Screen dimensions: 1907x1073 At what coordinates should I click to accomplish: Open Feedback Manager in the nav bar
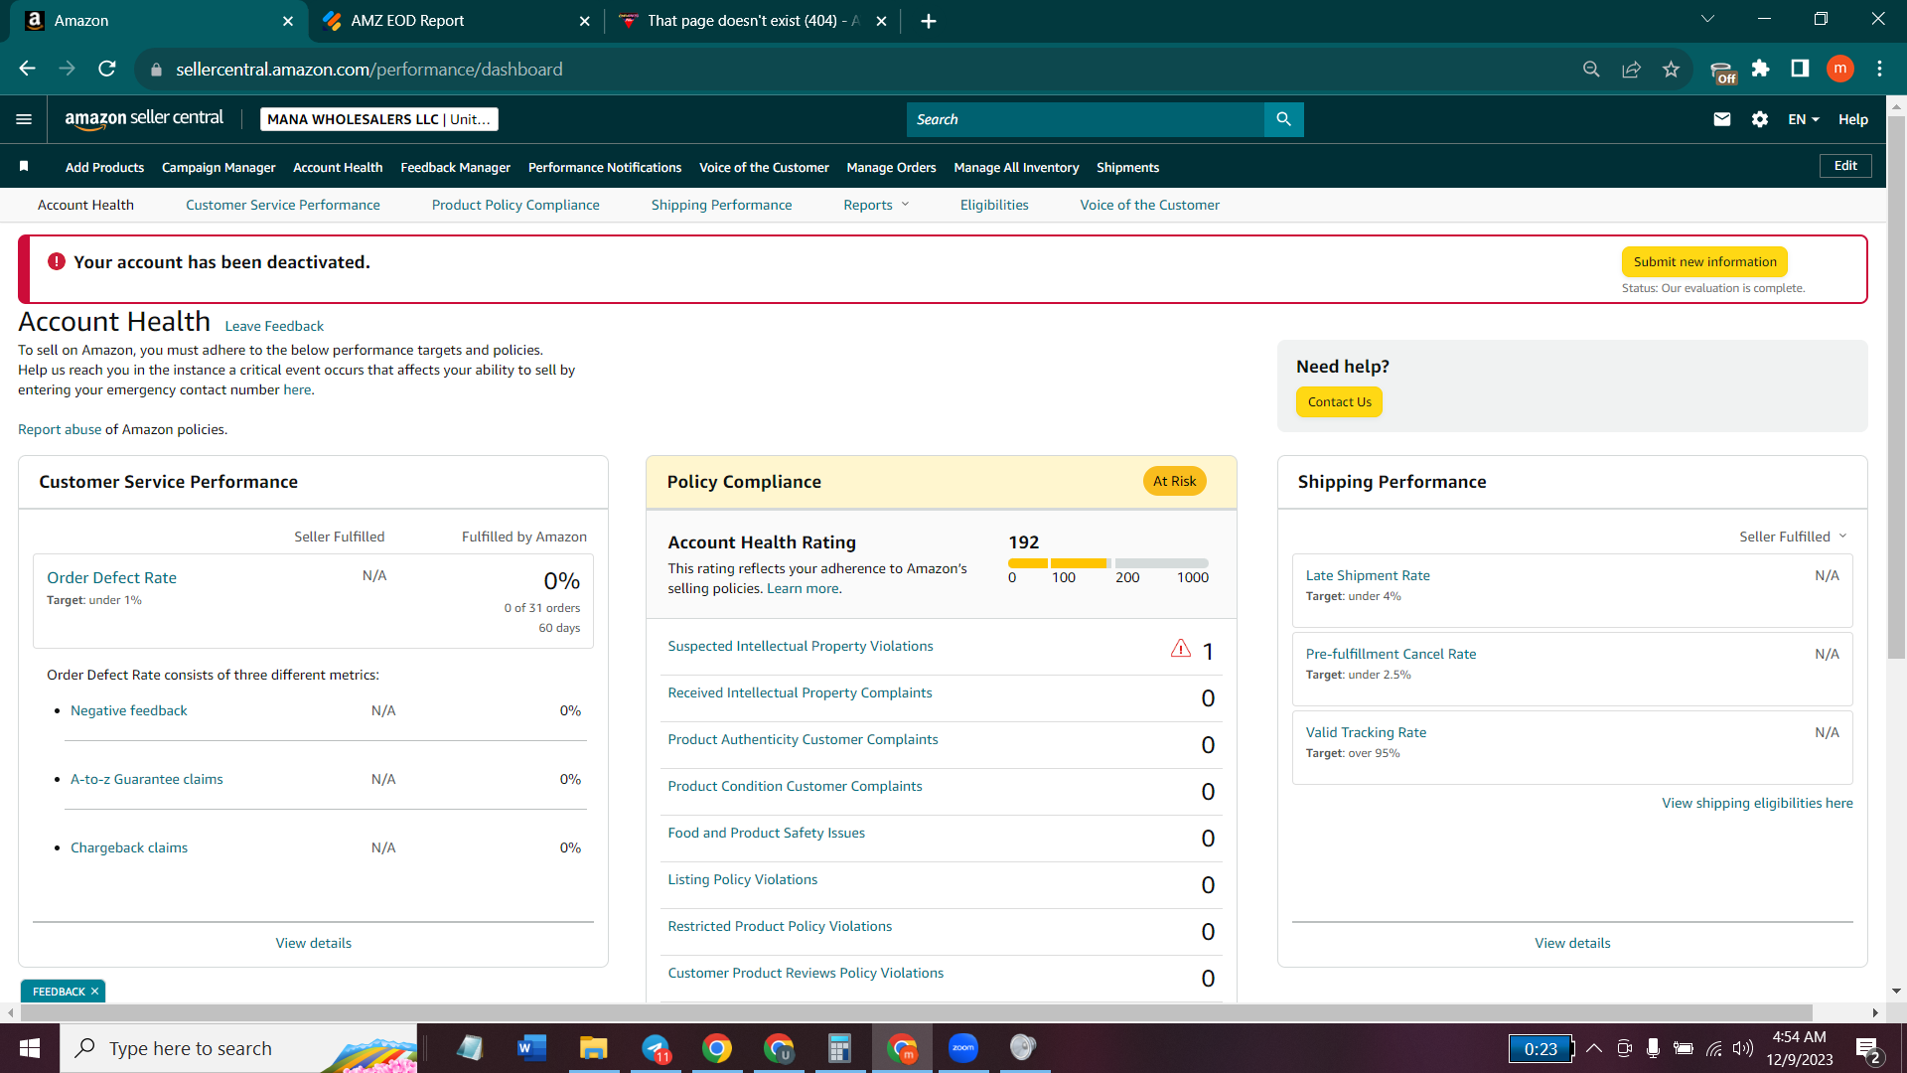[455, 167]
